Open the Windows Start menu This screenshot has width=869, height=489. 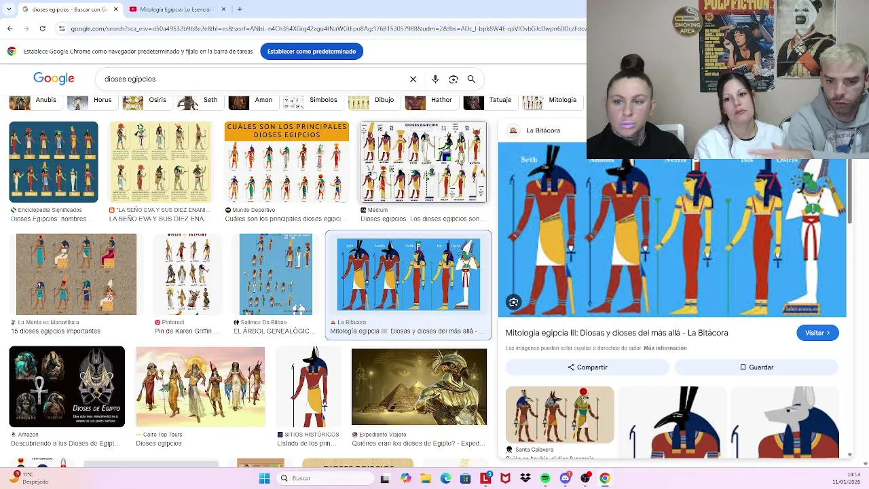[264, 478]
